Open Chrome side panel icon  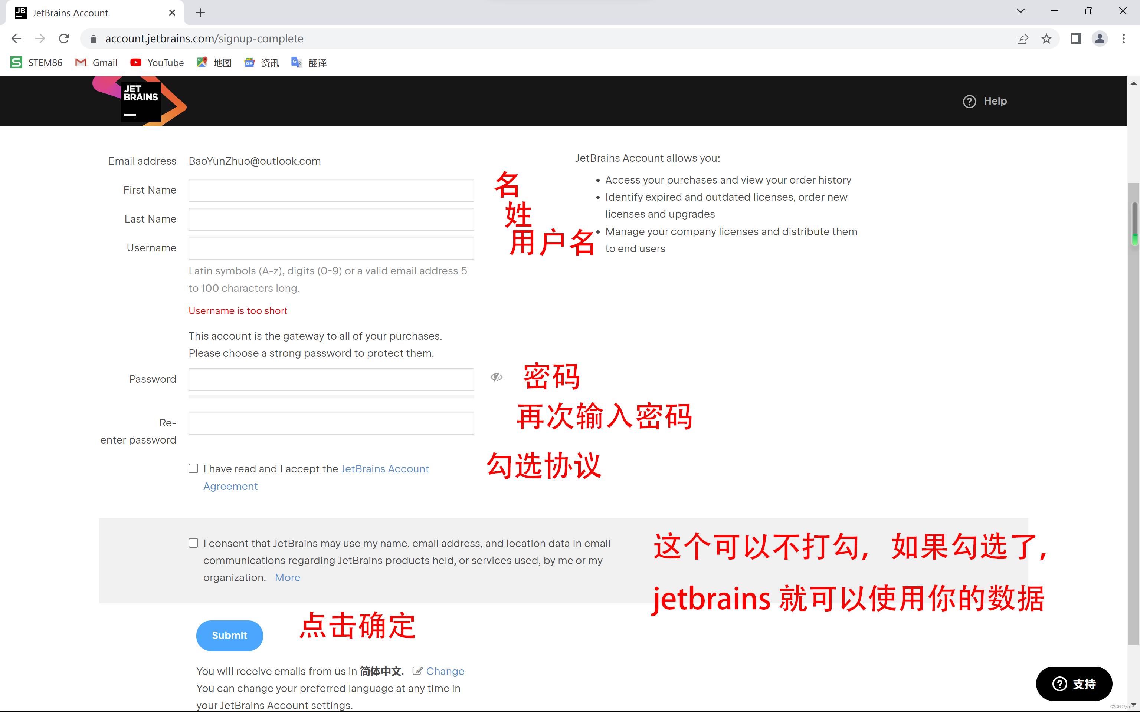1075,39
